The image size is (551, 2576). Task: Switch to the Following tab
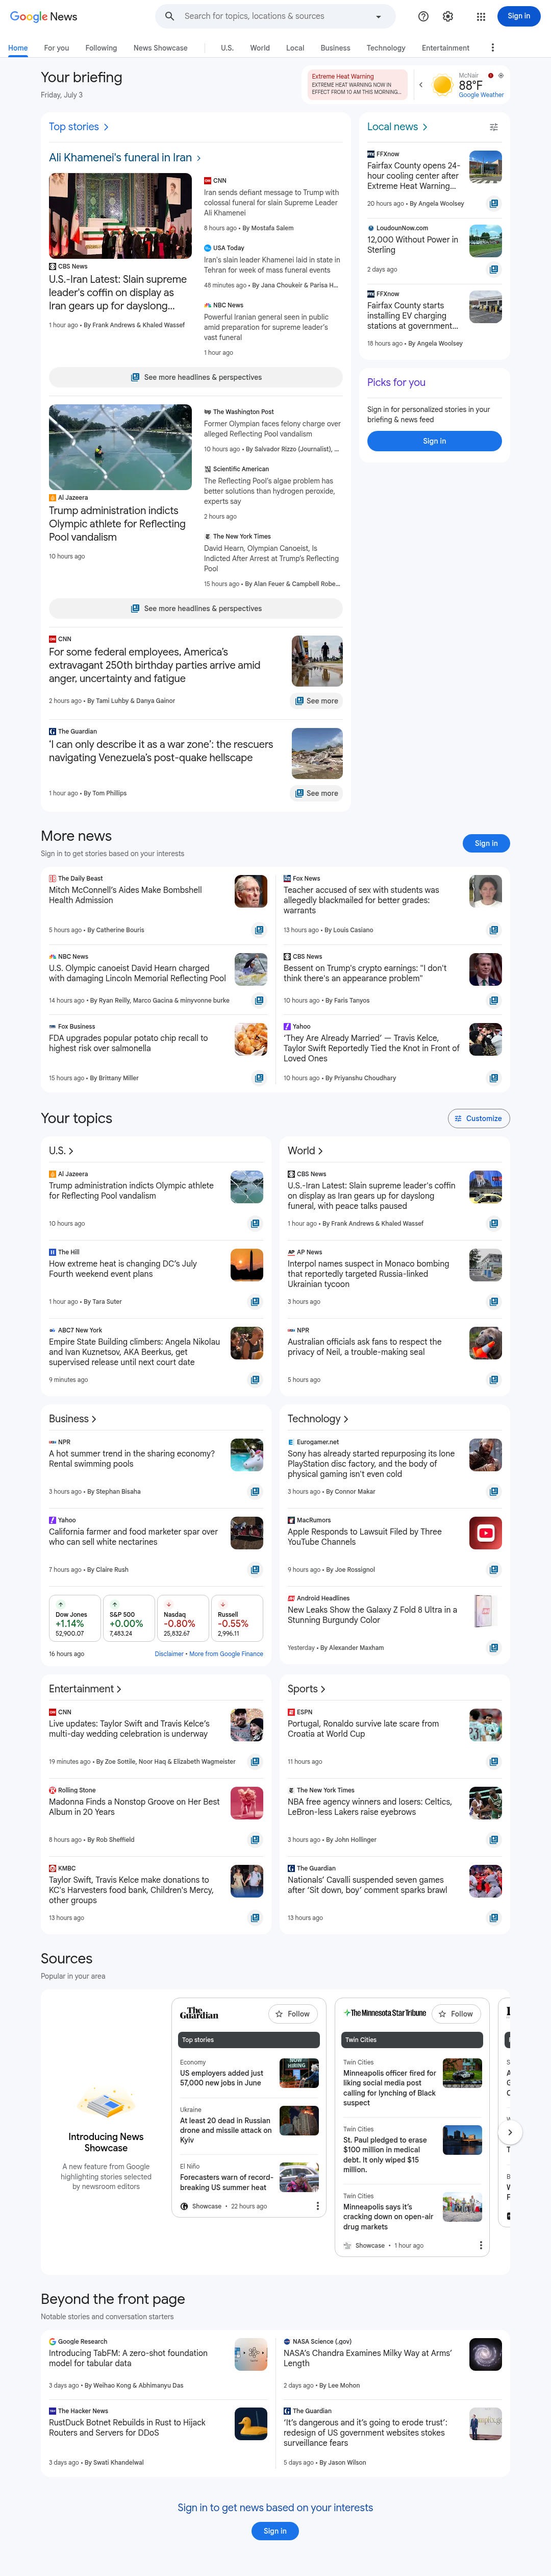[101, 48]
